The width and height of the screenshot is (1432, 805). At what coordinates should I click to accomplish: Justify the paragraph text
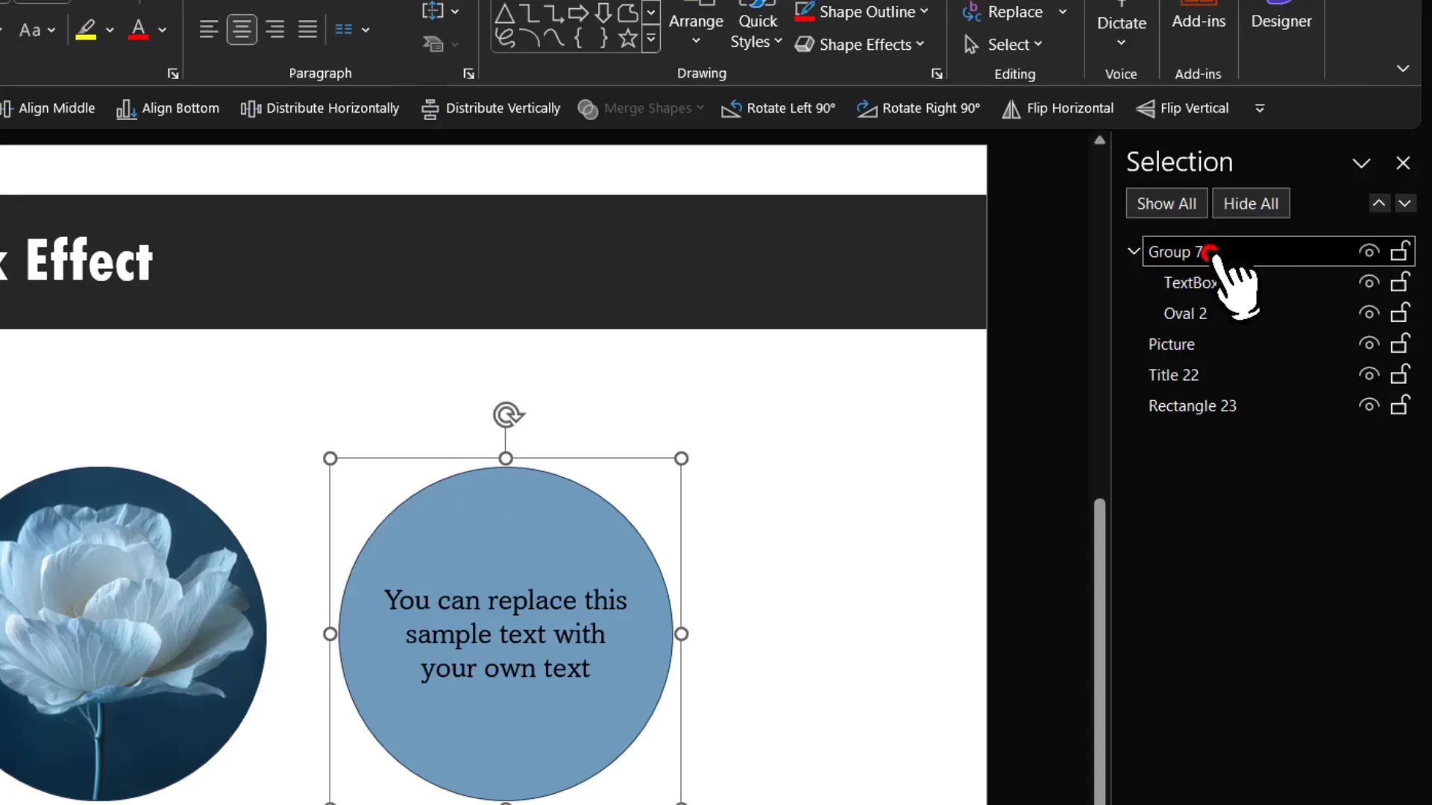pyautogui.click(x=307, y=30)
